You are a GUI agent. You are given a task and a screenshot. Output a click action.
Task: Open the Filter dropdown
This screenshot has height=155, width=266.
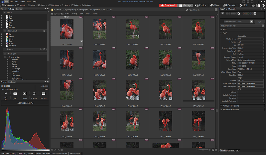(68, 14)
